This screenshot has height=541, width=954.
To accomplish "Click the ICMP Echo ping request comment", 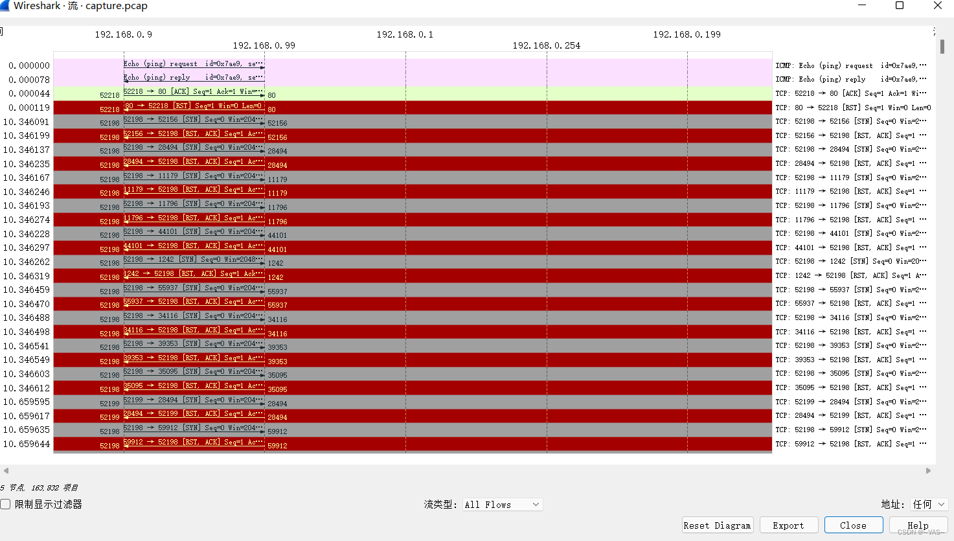I will pos(851,65).
